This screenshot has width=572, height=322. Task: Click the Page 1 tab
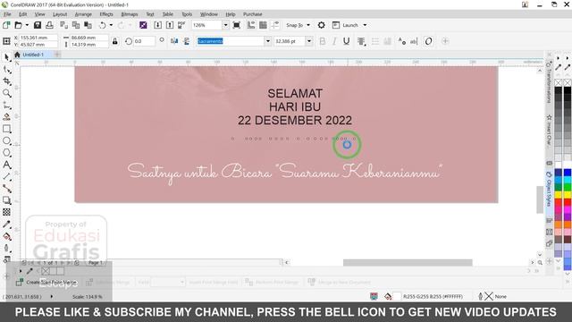click(x=96, y=262)
